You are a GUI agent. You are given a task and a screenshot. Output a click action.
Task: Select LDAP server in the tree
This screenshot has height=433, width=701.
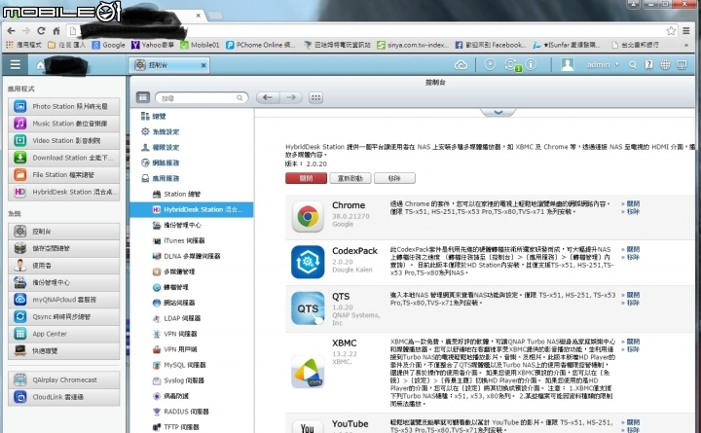click(176, 318)
